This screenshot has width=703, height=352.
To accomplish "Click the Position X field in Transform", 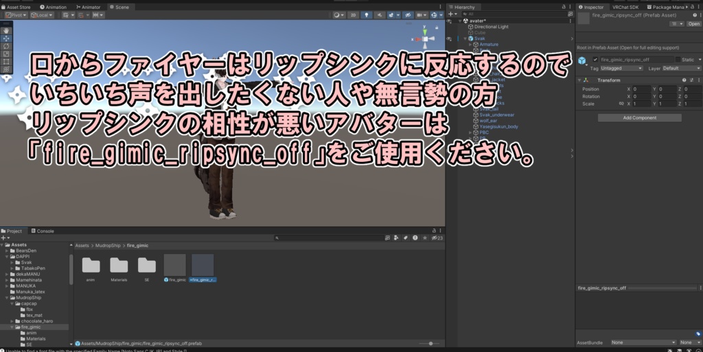I will pyautogui.click(x=641, y=89).
